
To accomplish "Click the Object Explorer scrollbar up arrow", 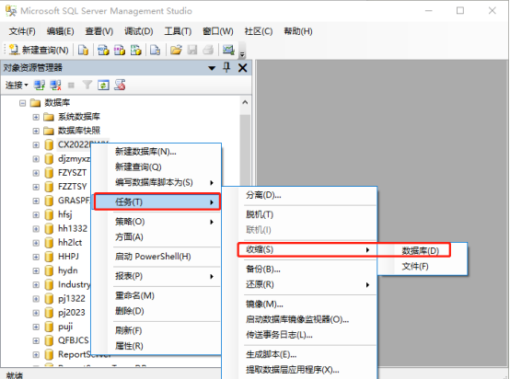I will click(245, 103).
